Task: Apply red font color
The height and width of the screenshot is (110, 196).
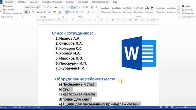Action: pos(60,12)
